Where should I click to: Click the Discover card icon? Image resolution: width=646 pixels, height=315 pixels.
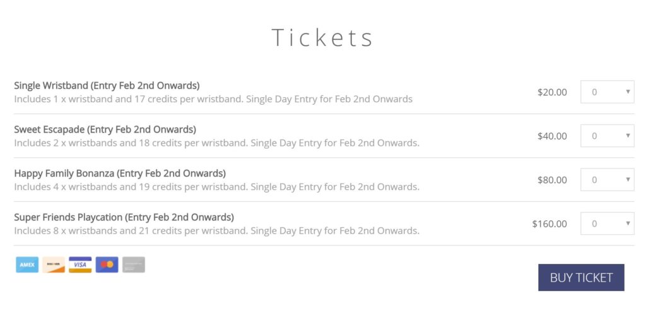click(x=54, y=264)
